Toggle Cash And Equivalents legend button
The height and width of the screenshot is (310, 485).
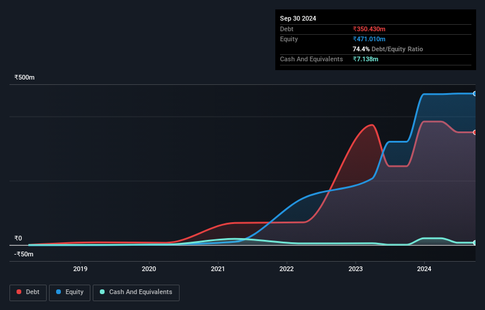(x=136, y=292)
